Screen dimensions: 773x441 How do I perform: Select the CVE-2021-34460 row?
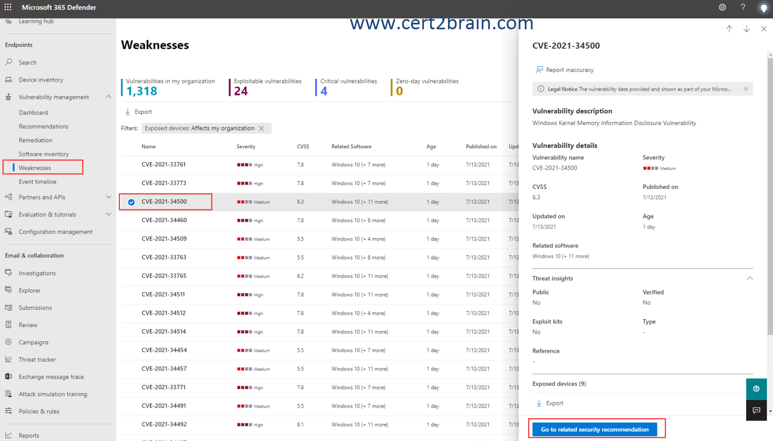tap(319, 220)
